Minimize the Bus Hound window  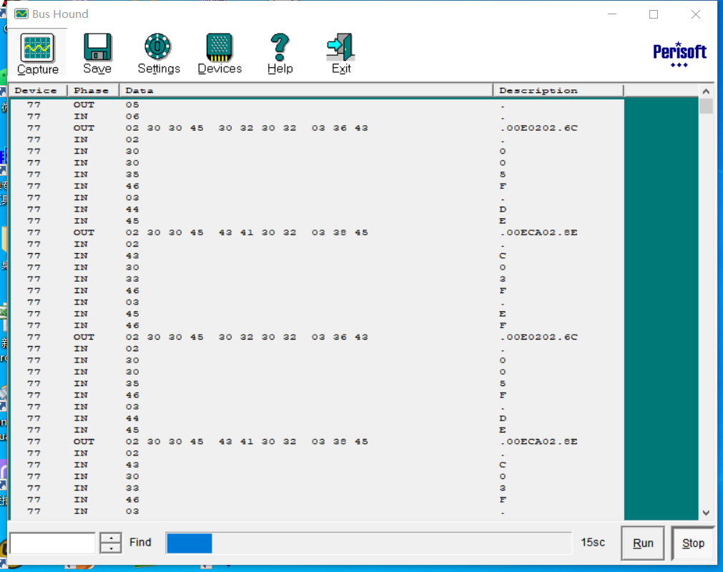click(x=612, y=14)
